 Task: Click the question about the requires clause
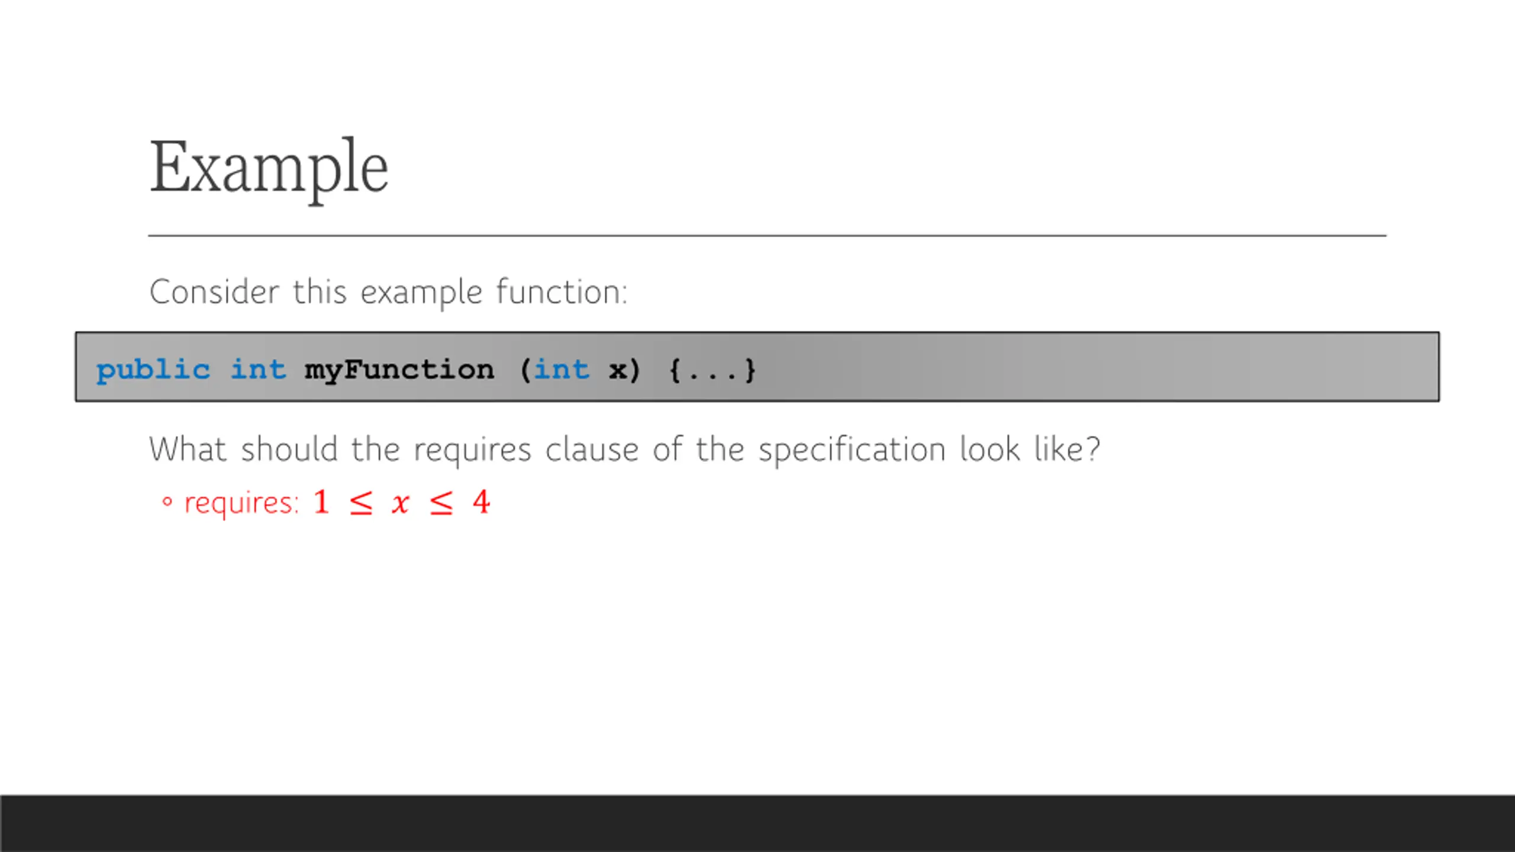click(624, 450)
